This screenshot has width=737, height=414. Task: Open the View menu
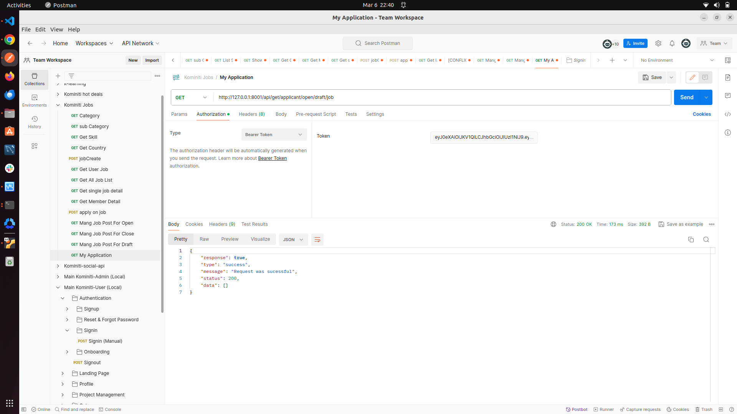click(56, 30)
